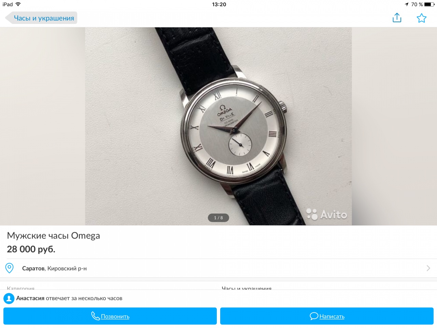This screenshot has width=437, height=328.
Task: Tap the chat bubble icon
Action: 314,316
